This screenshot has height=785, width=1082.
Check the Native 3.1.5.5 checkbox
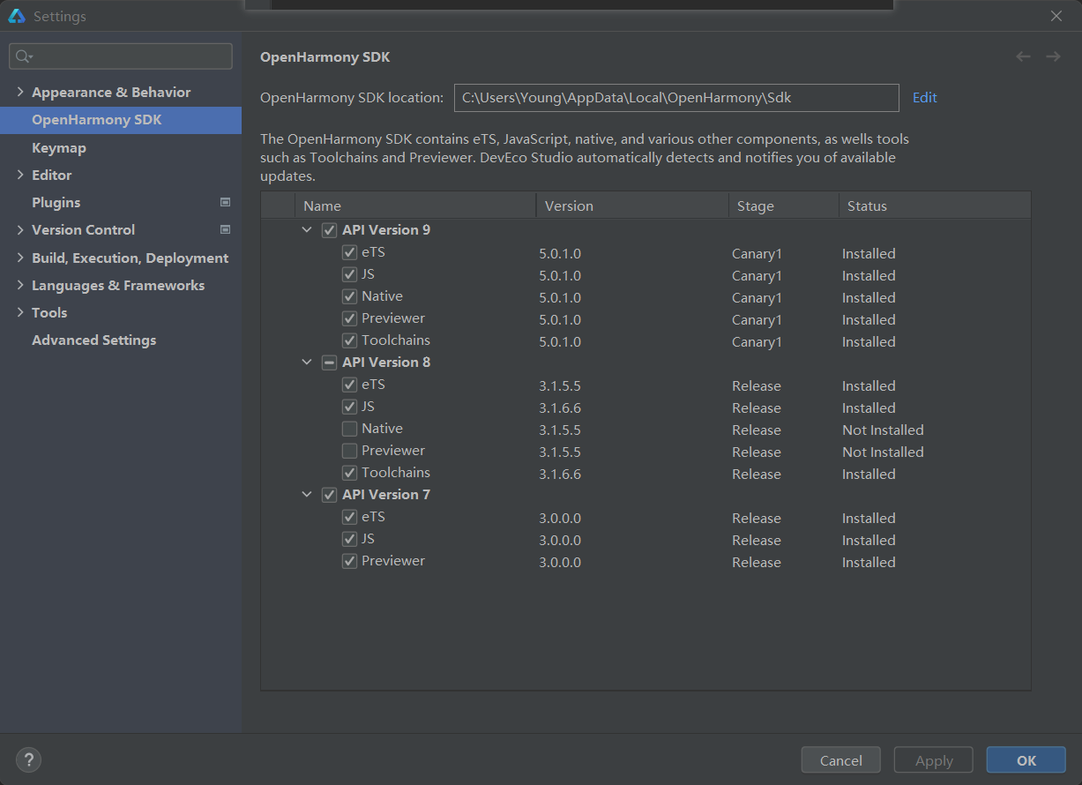point(349,429)
